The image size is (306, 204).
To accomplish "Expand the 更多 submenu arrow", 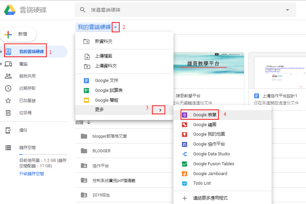I will point(160,110).
